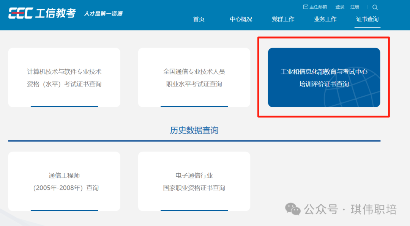
Task: Click the search magnifier icon
Action: click(375, 7)
